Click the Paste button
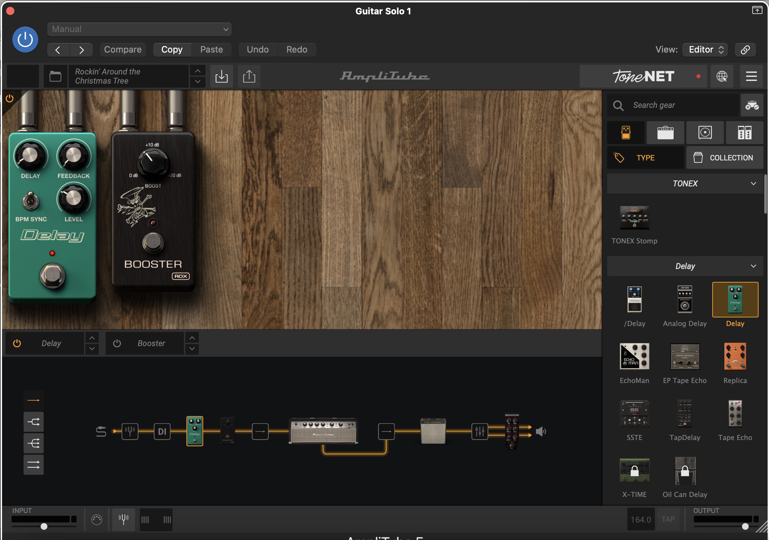The image size is (769, 540). (212, 50)
